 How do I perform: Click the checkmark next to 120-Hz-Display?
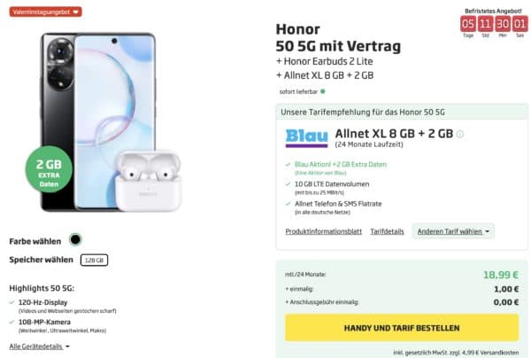(x=12, y=302)
